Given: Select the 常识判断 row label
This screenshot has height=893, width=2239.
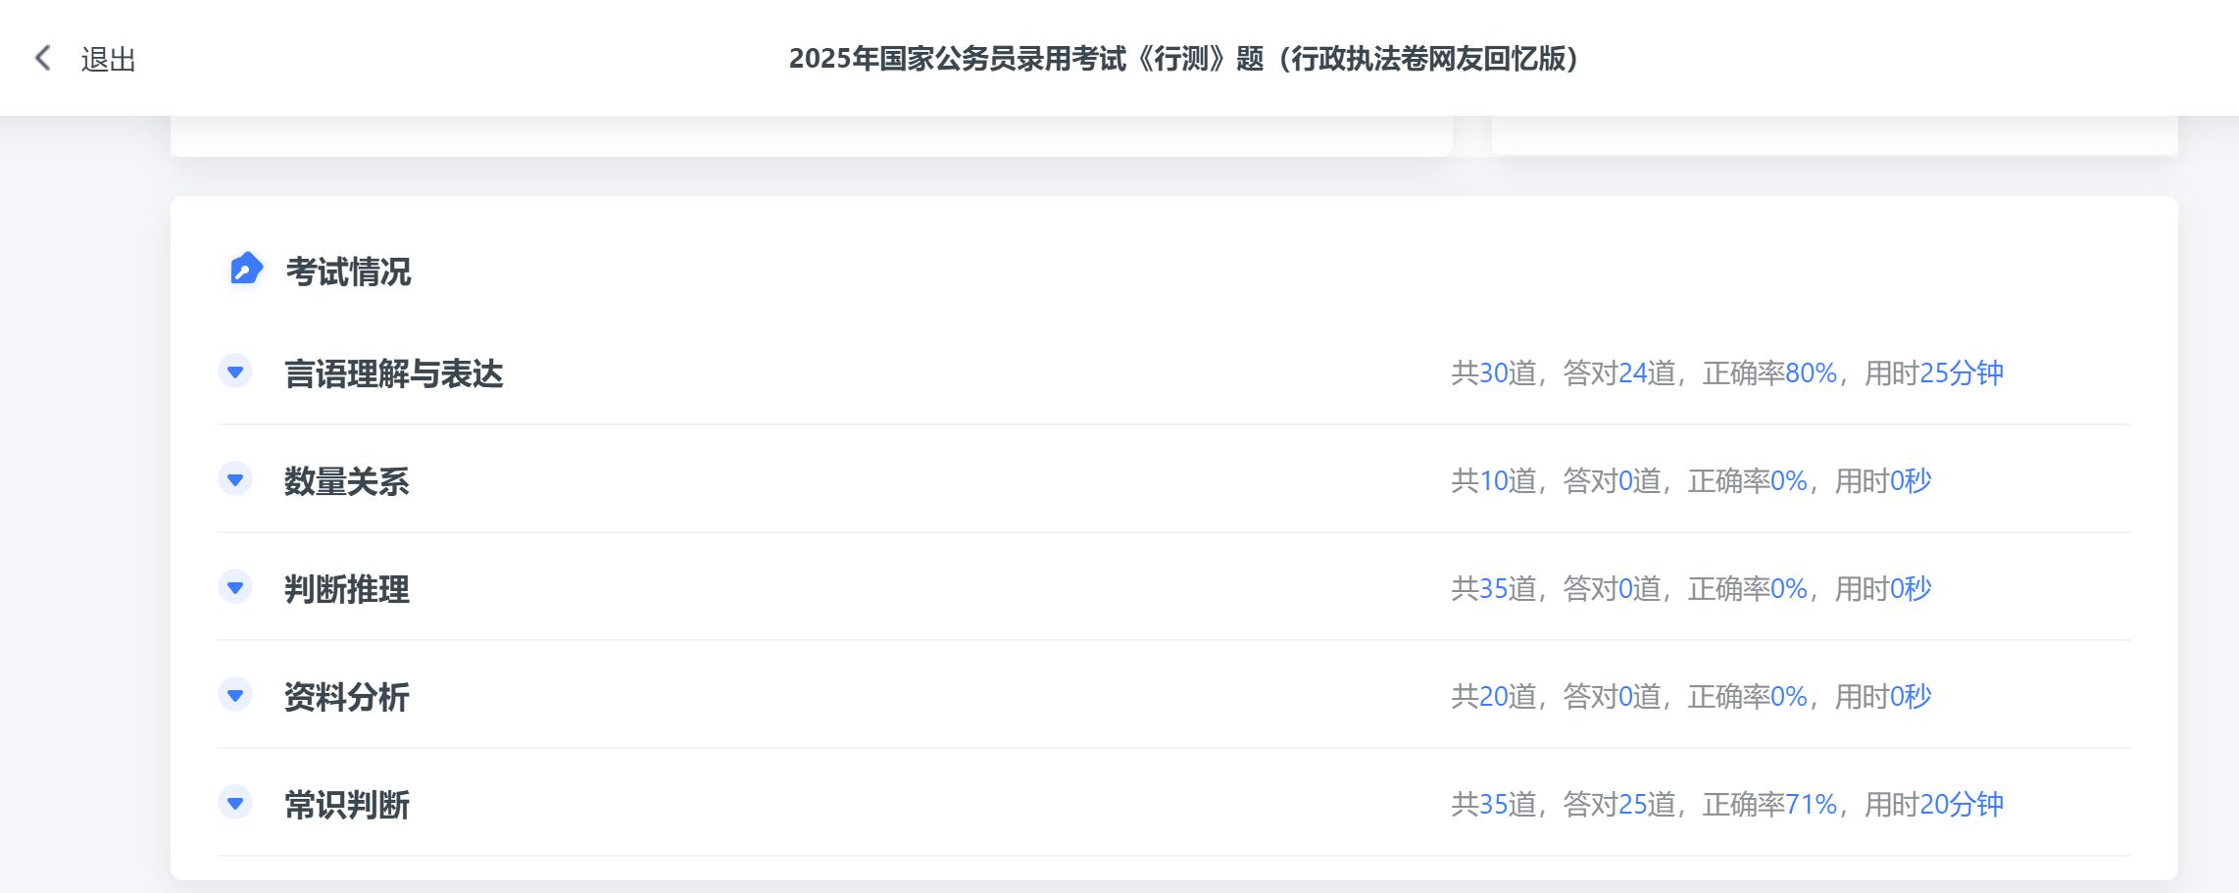Looking at the screenshot, I should click(x=346, y=805).
